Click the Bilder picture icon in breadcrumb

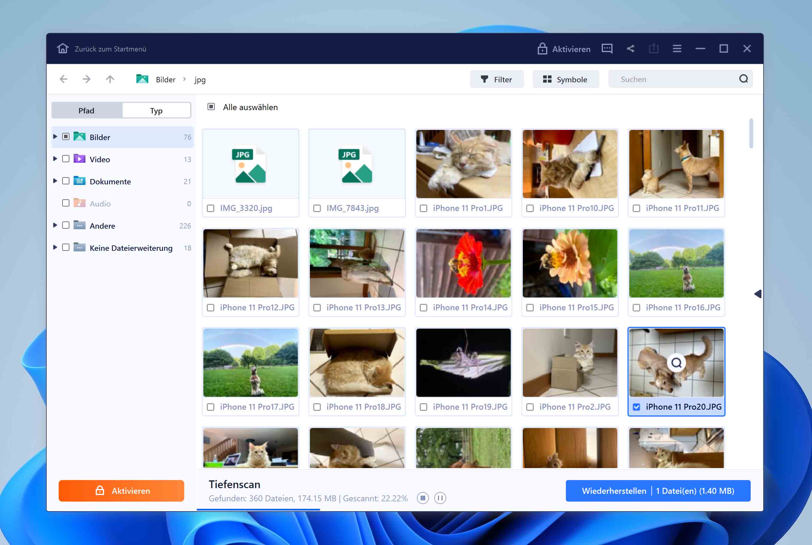click(x=142, y=79)
